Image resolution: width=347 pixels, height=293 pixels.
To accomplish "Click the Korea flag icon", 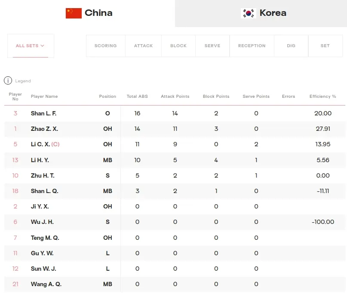I will pyautogui.click(x=248, y=13).
